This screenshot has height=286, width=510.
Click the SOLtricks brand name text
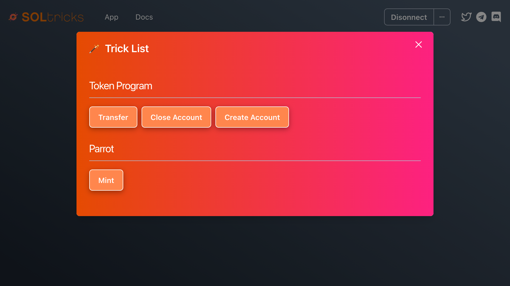53,17
